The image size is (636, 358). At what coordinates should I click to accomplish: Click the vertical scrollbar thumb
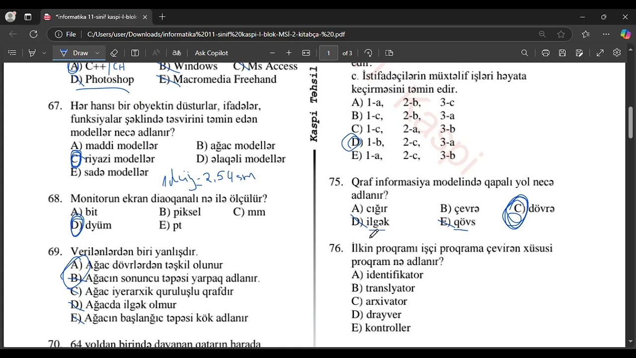631,123
